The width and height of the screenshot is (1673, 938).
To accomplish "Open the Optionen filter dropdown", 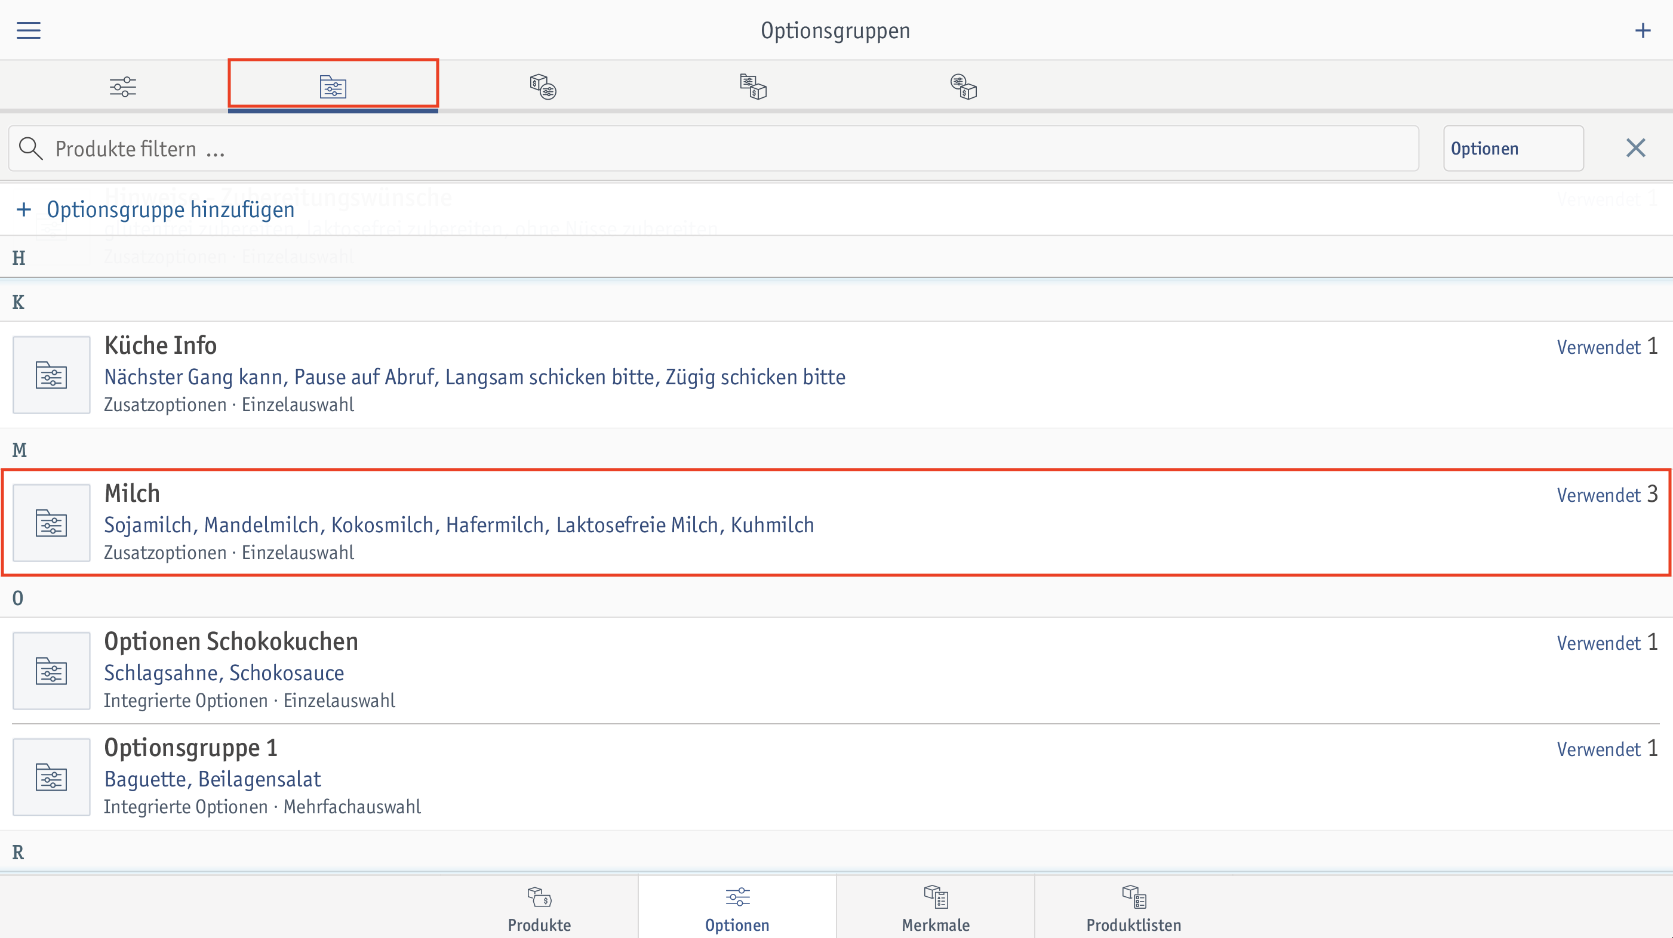I will pyautogui.click(x=1513, y=149).
